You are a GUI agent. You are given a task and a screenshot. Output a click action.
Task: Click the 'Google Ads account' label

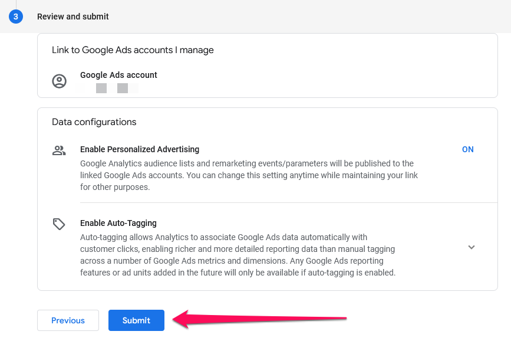[x=118, y=75]
